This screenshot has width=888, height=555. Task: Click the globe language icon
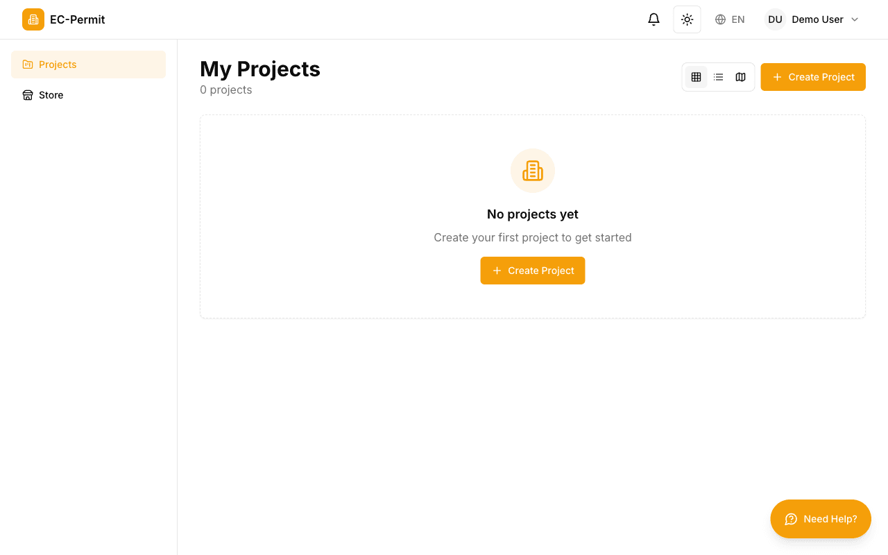click(x=720, y=19)
